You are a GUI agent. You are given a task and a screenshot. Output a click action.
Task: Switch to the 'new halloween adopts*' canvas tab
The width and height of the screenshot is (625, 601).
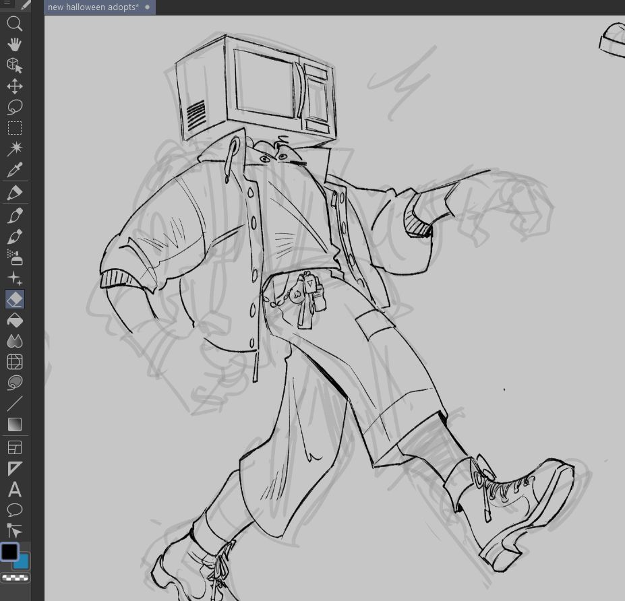[100, 7]
